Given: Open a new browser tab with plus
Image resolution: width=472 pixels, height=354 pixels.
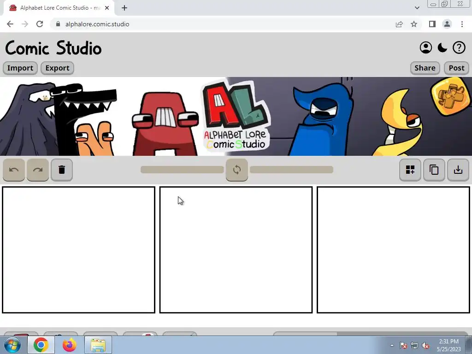Looking at the screenshot, I should coord(124,8).
